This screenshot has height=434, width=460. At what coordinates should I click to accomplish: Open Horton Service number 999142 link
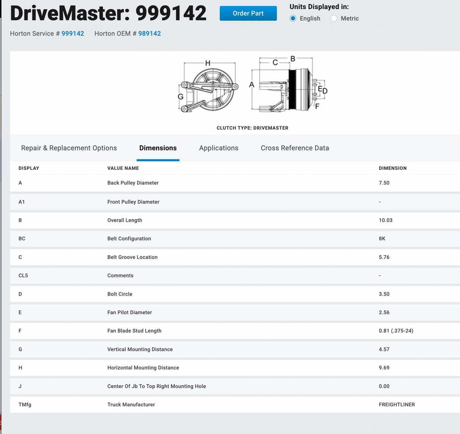coord(73,34)
